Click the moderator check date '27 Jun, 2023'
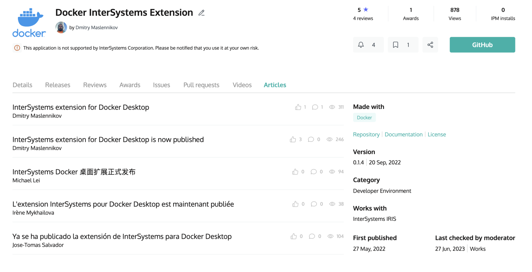 tap(450, 249)
